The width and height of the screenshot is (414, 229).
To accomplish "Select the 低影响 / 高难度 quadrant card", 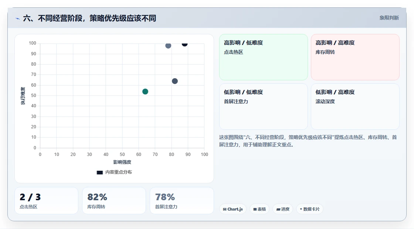I will [355, 107].
